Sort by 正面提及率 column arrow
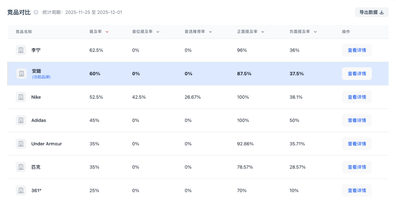This screenshot has width=396, height=203. 263,32
